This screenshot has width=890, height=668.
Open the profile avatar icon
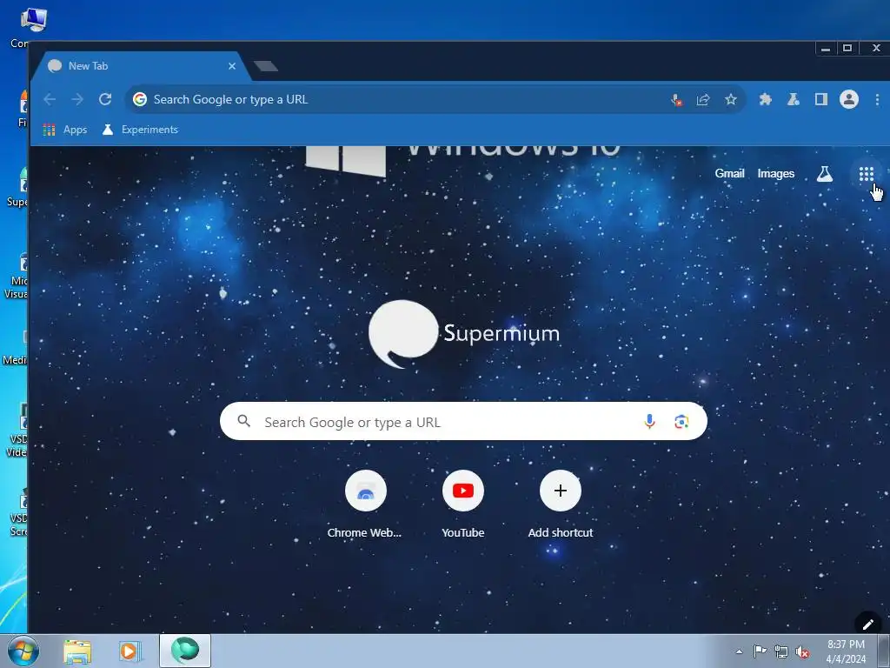coord(849,99)
